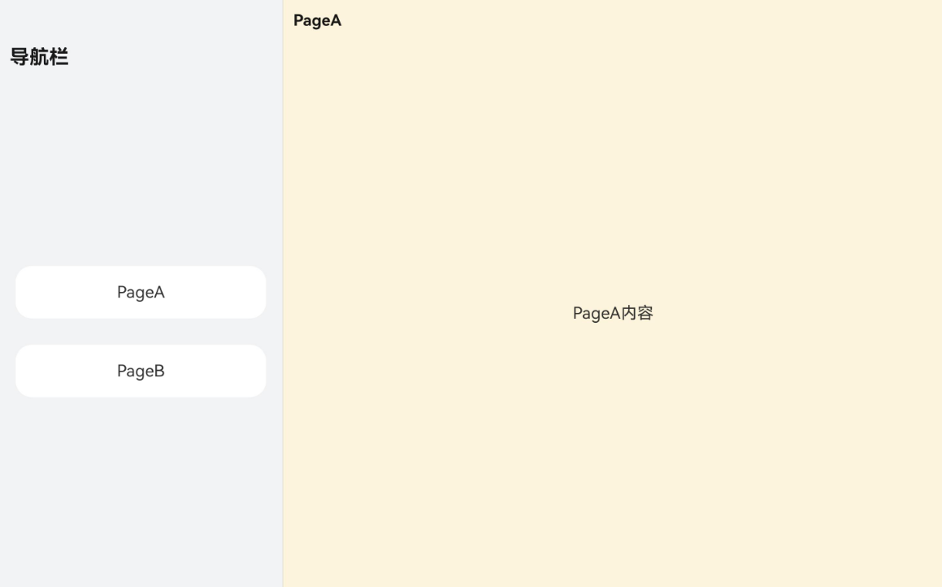The image size is (942, 587).
Task: Select the white PageA rounded button
Action: [141, 292]
